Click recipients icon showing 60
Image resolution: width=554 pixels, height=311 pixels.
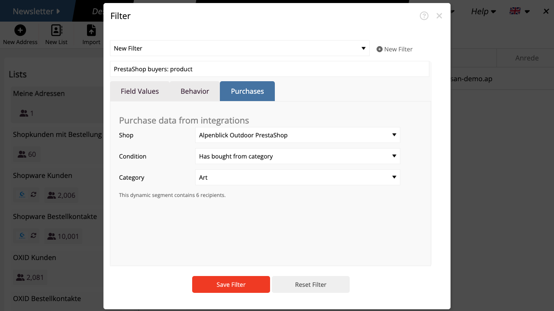point(22,154)
